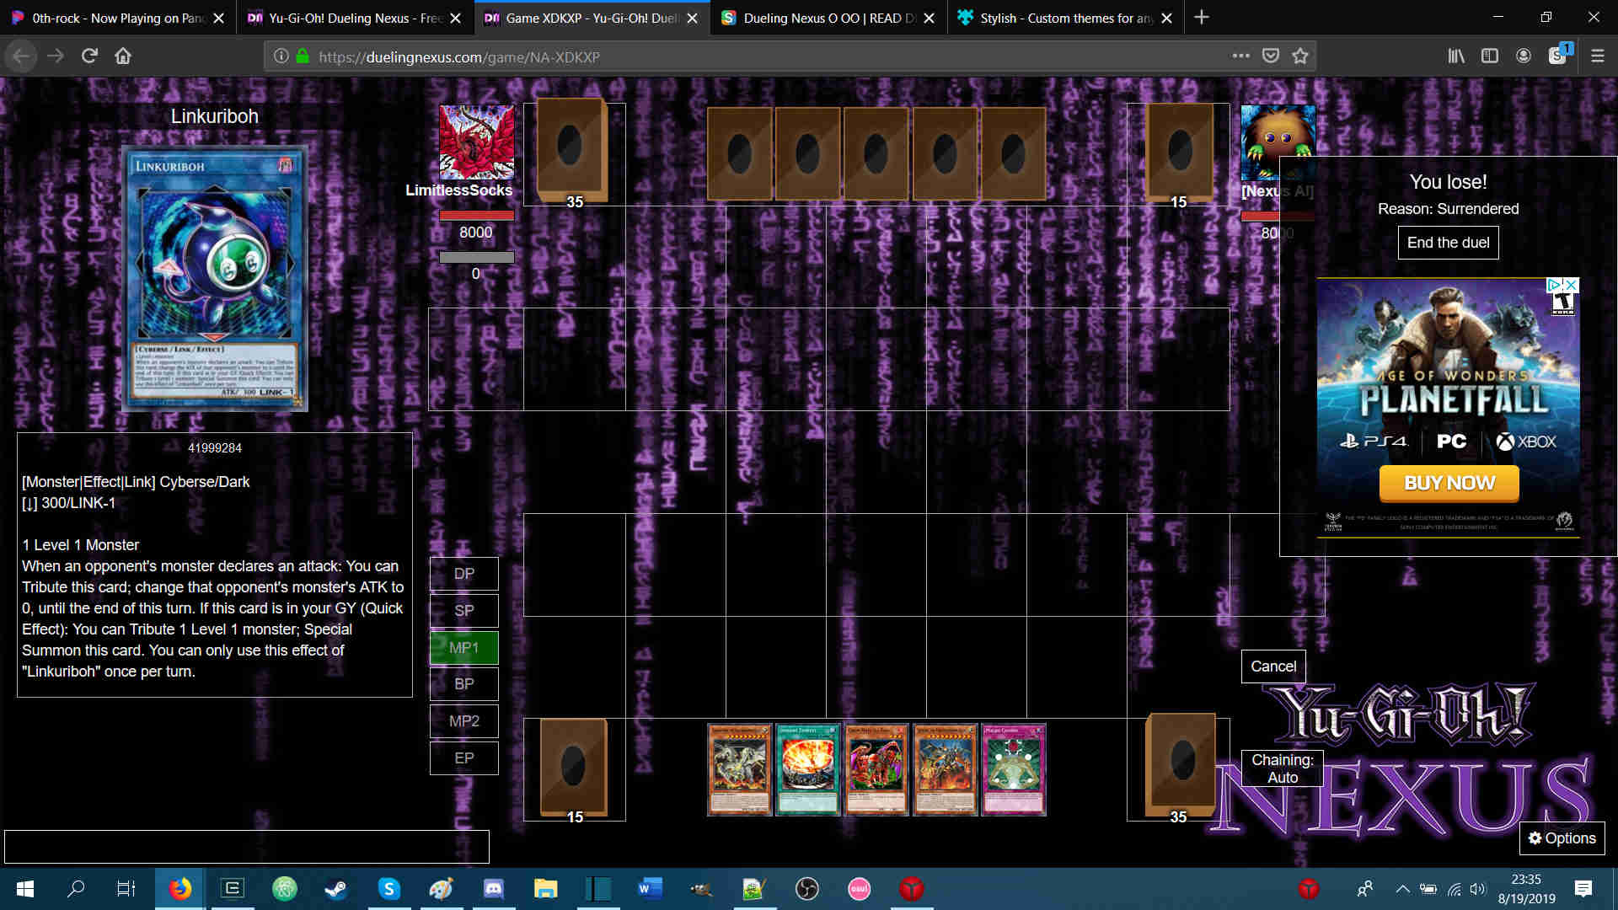Click your deck showing 35 cards
Viewport: 1618px width, 910px height.
(x=1179, y=765)
